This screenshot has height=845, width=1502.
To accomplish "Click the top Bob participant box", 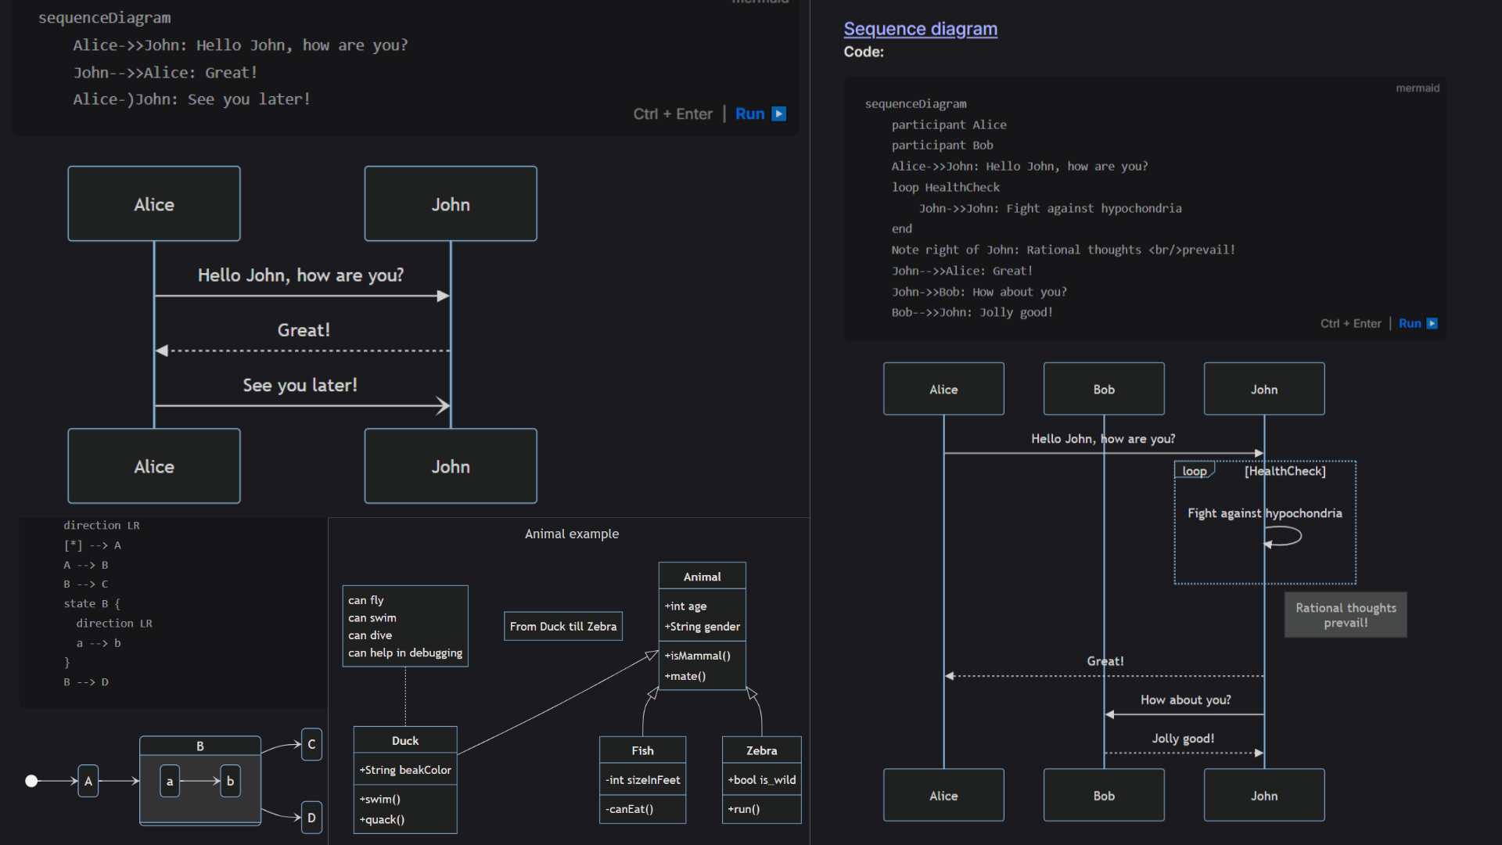I will [1104, 389].
